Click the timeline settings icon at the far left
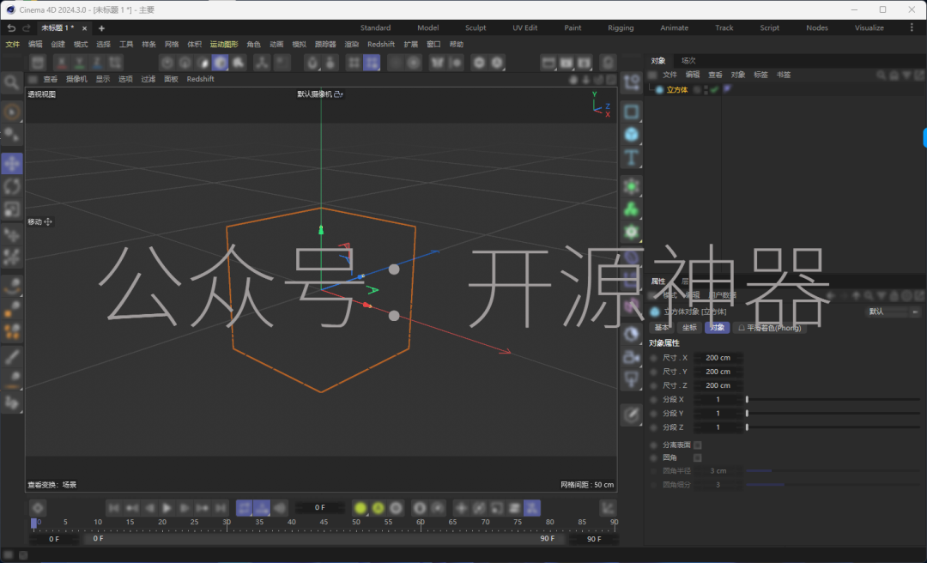The height and width of the screenshot is (563, 927). point(38,508)
